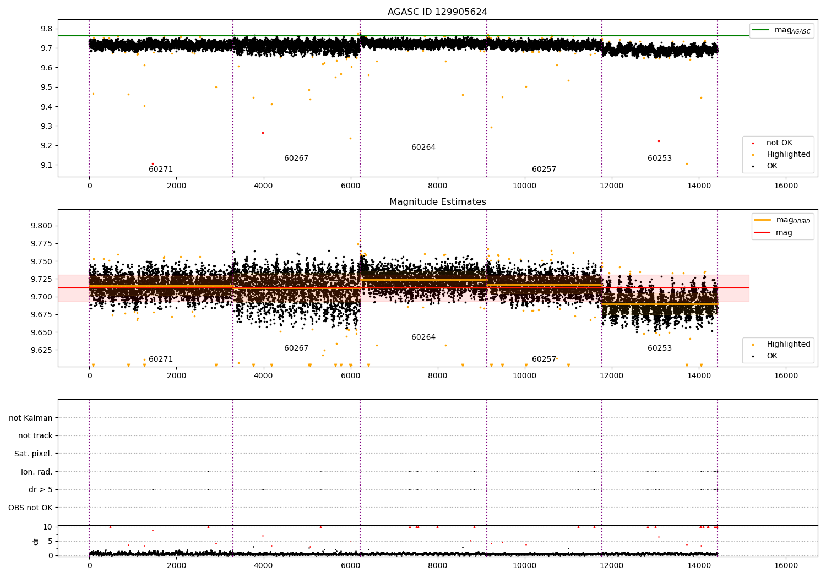The width and height of the screenshot is (826, 578).
Task: Click the plot title AGASC ID 129905624
Action: 437,12
